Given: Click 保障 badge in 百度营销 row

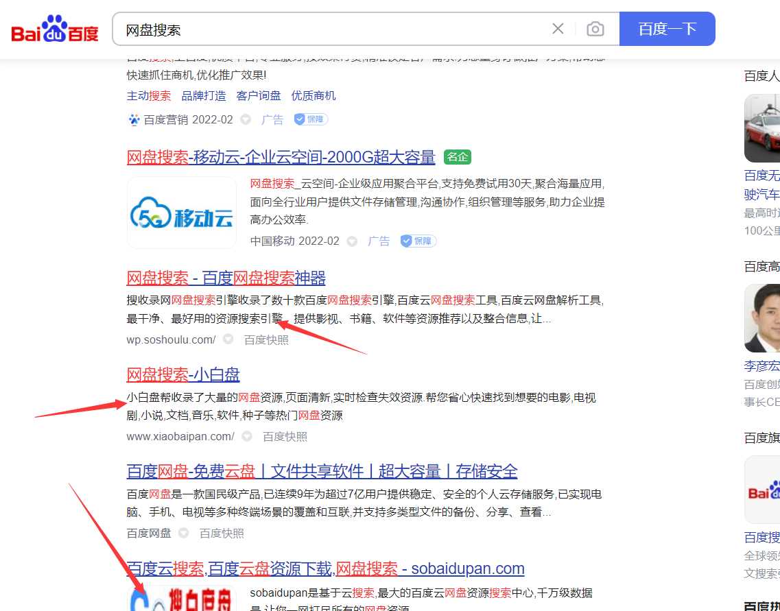Looking at the screenshot, I should (311, 119).
